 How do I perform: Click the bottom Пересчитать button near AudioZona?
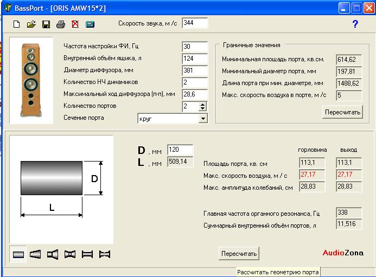coord(239,254)
